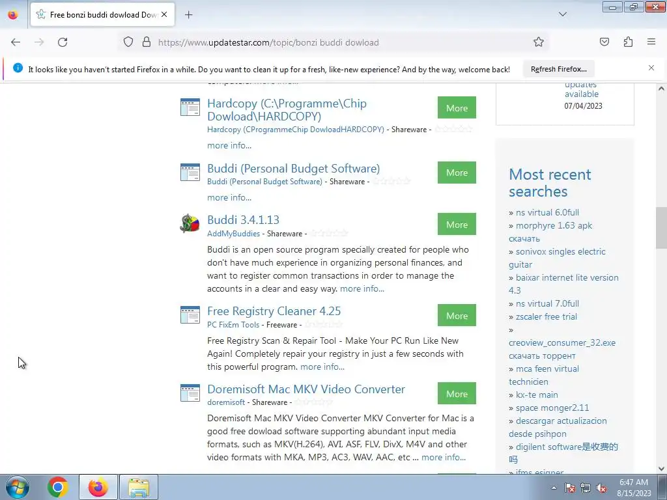667x500 pixels.
Task: Open the Hardcopy Chip Dowload title link
Action: coord(287,109)
